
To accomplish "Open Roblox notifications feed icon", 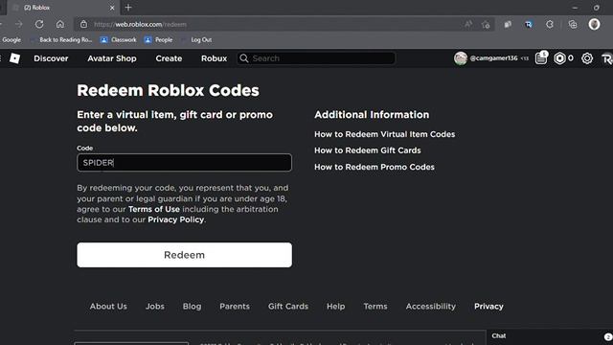I will click(x=541, y=57).
